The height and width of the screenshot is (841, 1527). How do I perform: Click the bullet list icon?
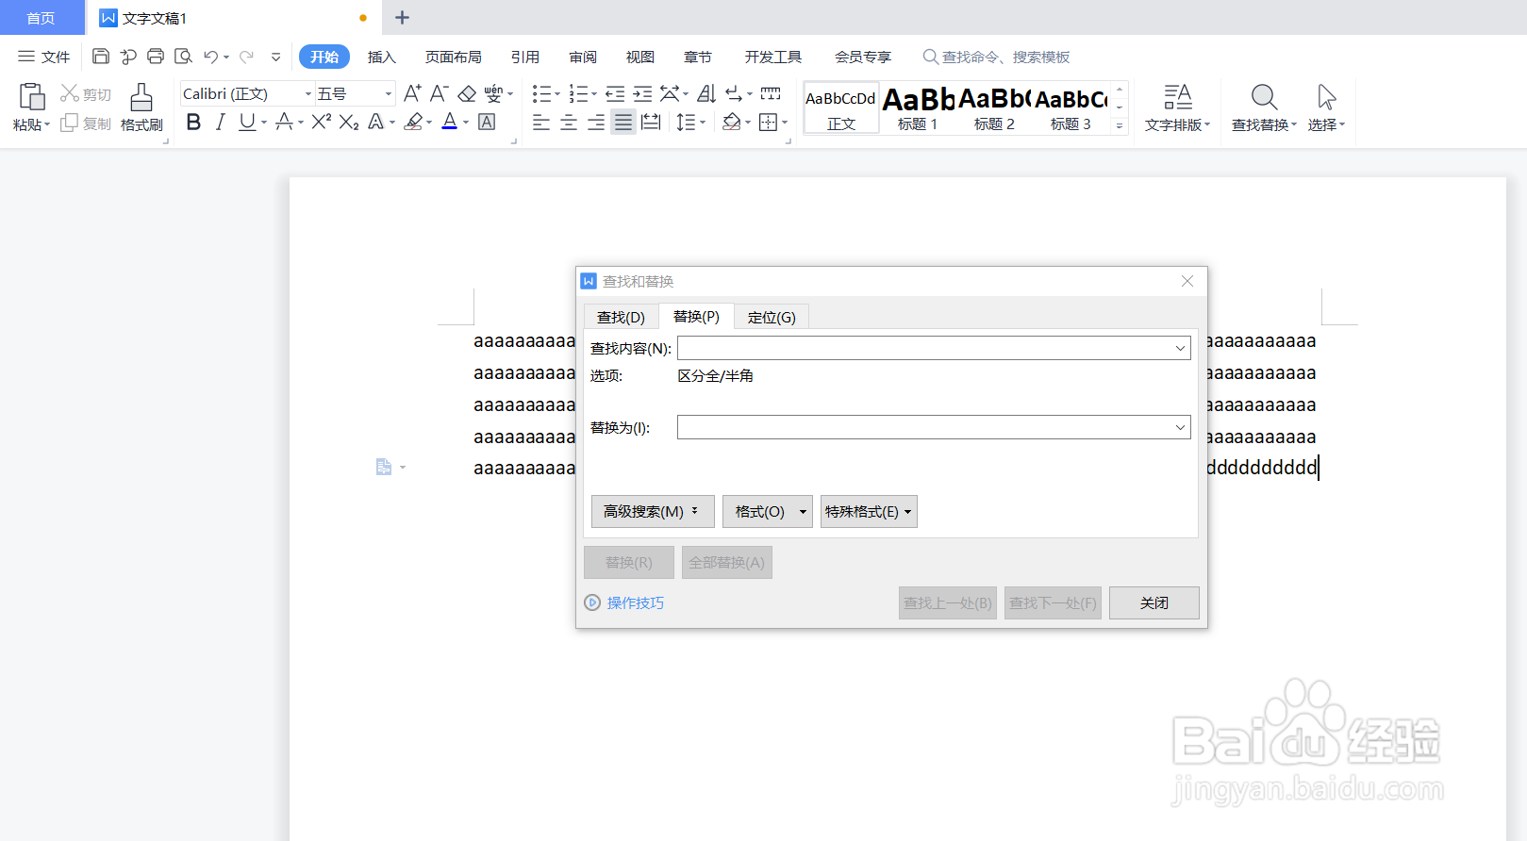541,93
